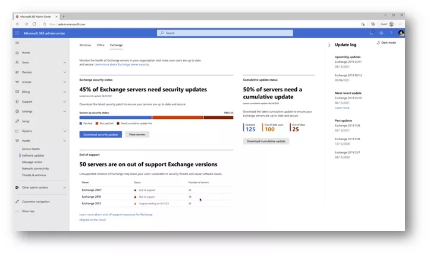Click the Exchange 2010 table row
Screen dimensions: 430x256
[x=156, y=197]
